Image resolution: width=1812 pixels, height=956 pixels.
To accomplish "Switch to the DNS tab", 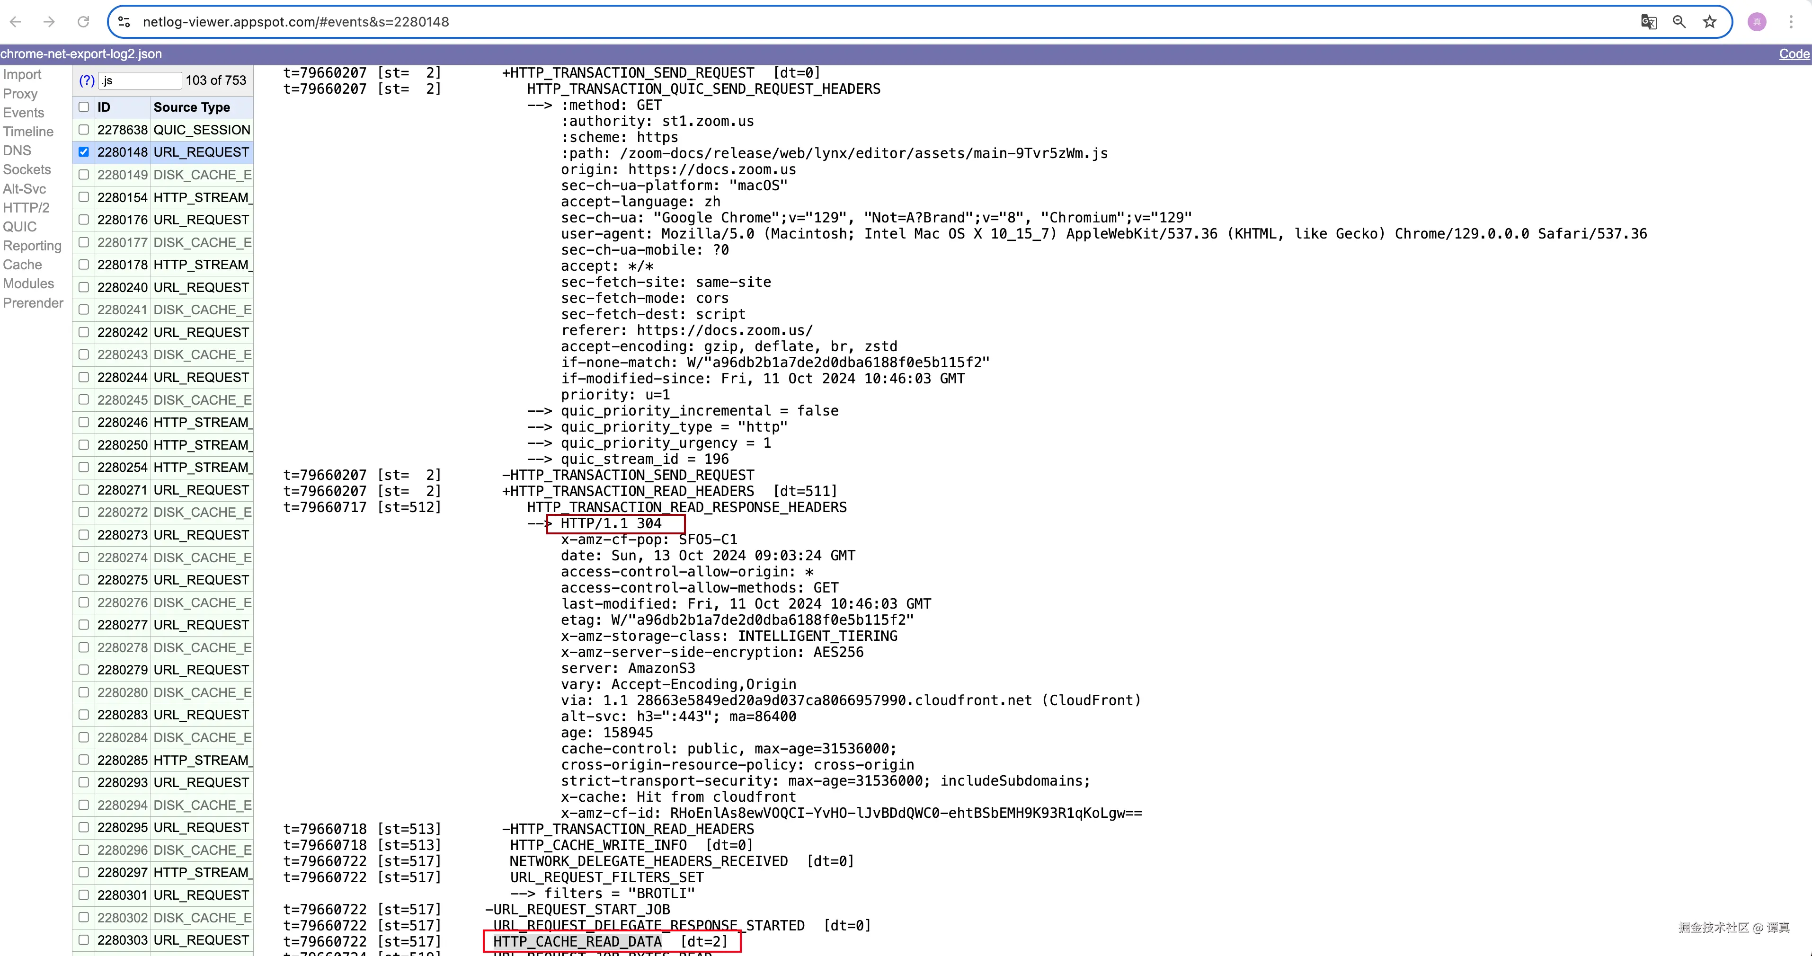I will point(17,150).
